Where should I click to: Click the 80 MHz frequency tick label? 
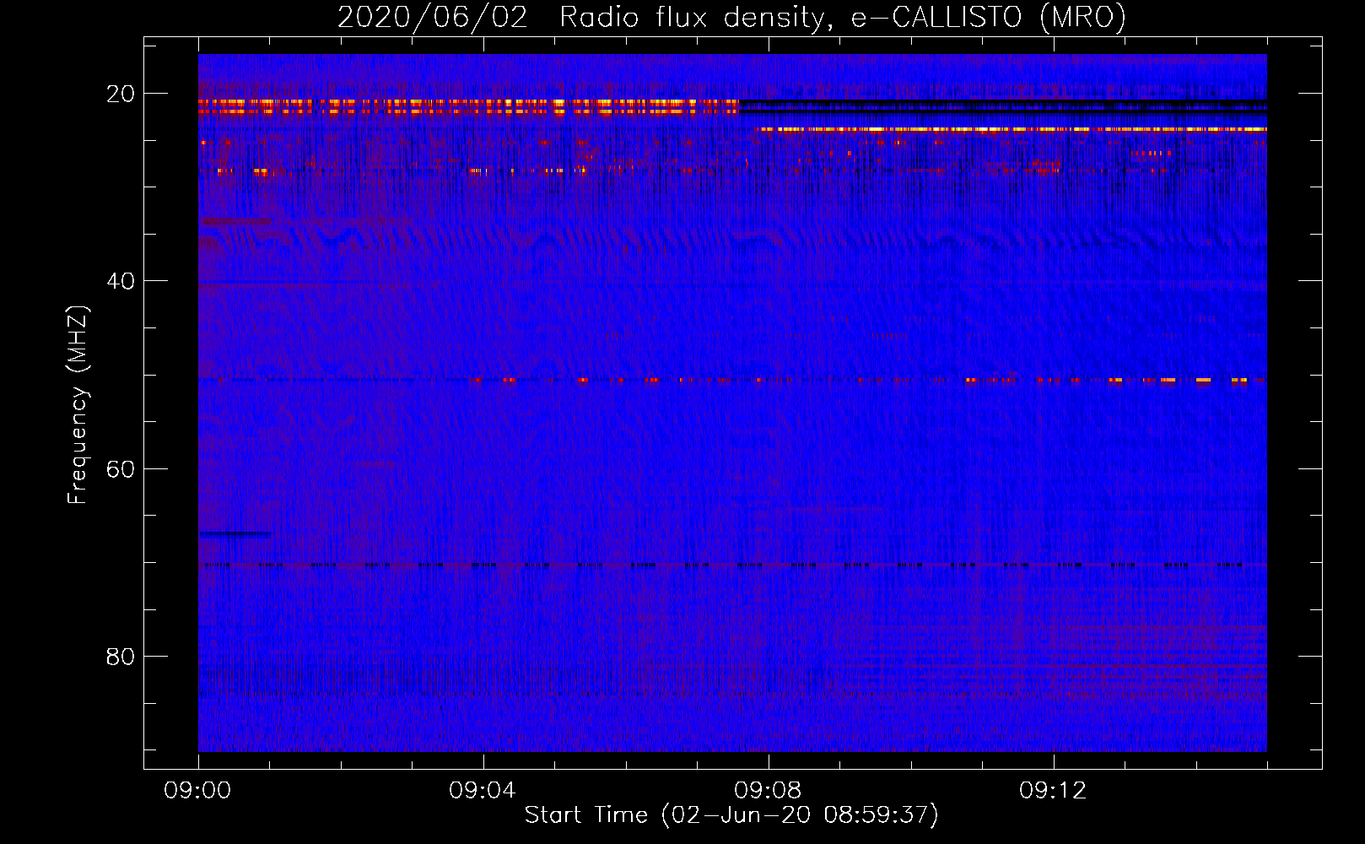(120, 656)
